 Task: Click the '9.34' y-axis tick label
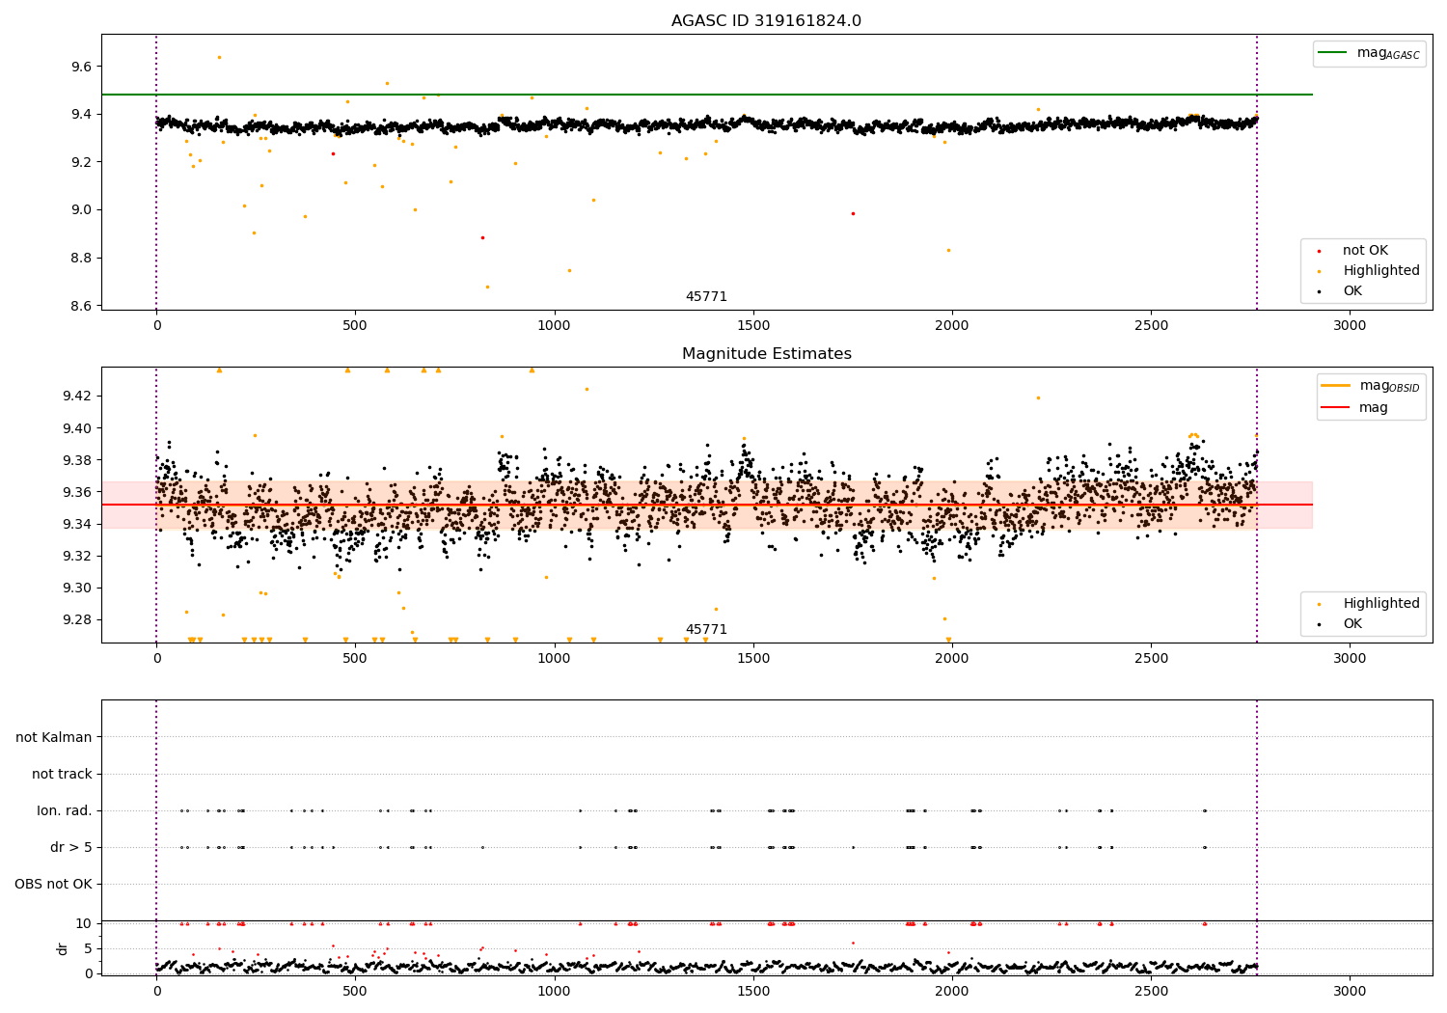[77, 524]
